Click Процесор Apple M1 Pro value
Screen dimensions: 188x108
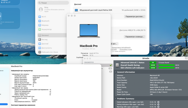[x=94, y=53]
